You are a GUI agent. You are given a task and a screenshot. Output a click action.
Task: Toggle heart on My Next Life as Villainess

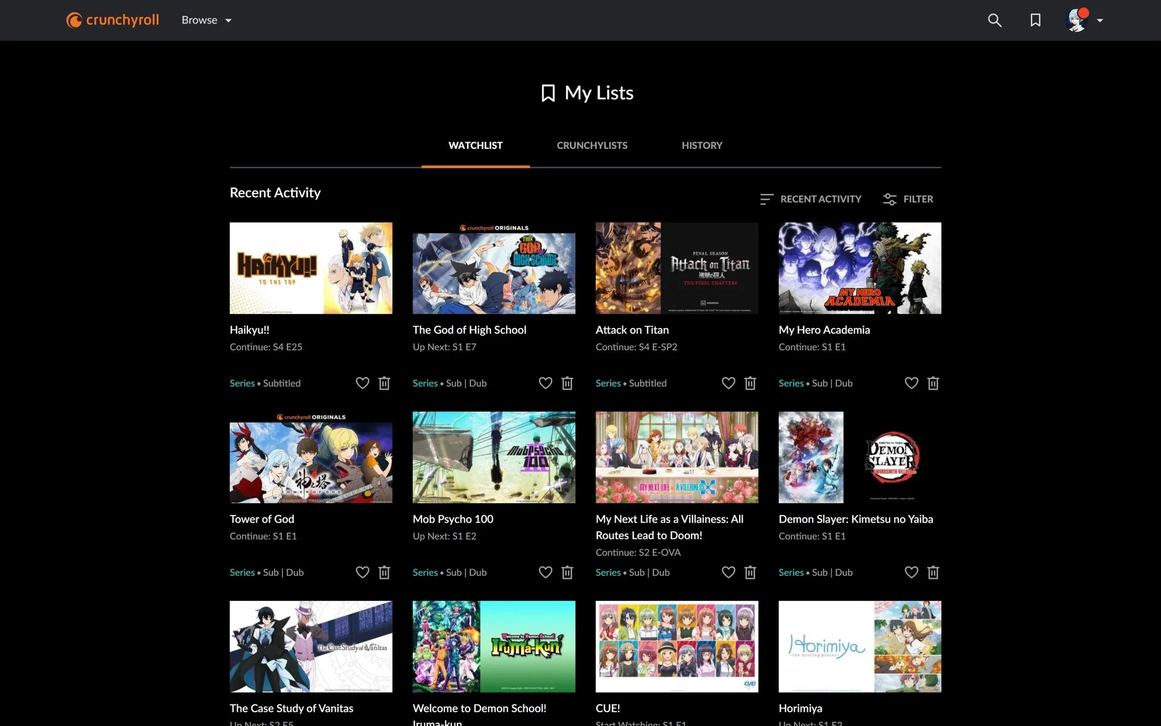click(728, 572)
